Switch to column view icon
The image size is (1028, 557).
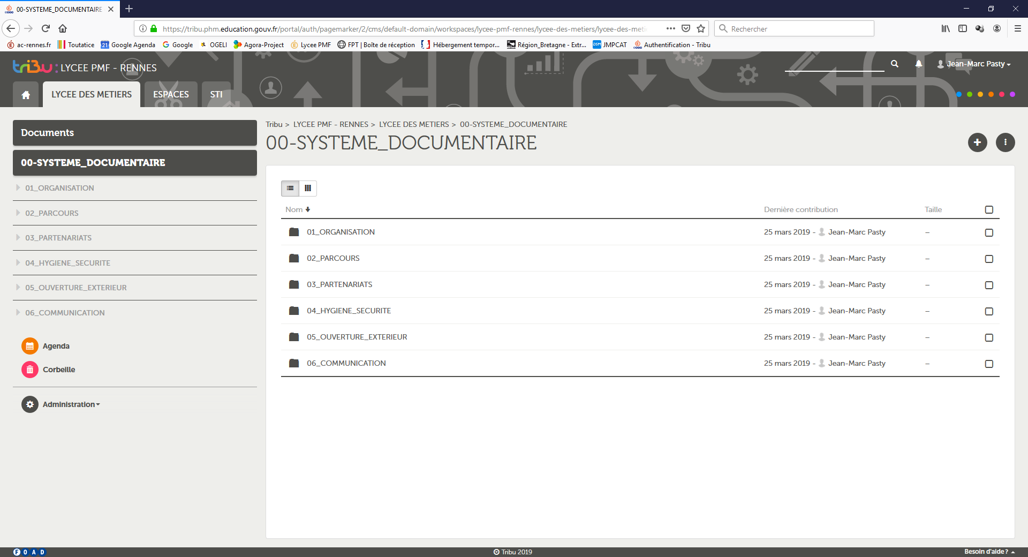pyautogui.click(x=308, y=188)
